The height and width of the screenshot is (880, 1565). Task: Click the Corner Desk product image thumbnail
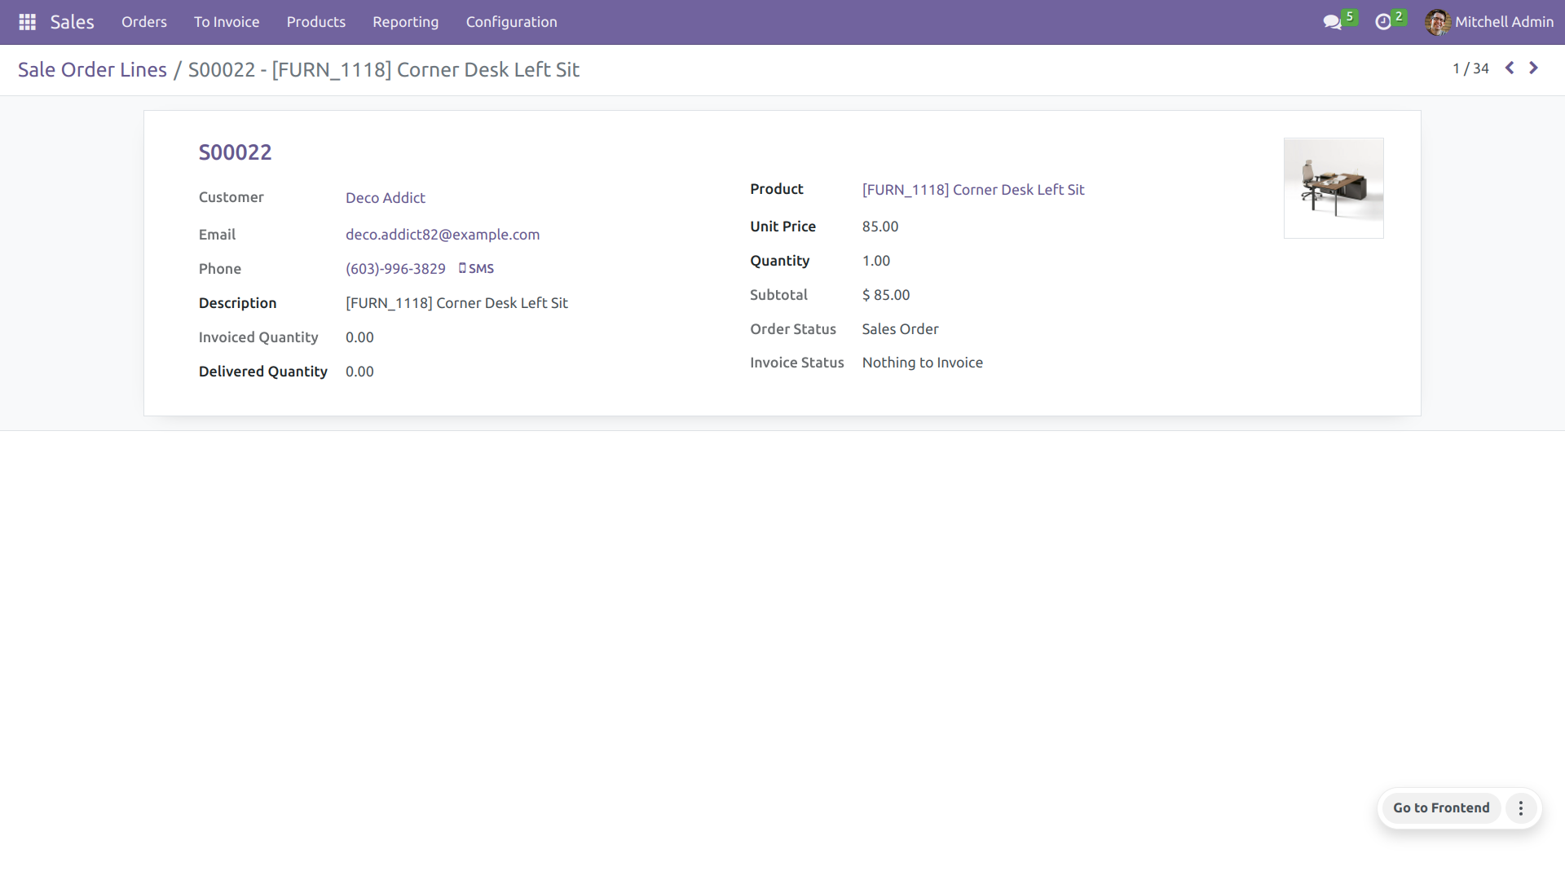[1334, 188]
